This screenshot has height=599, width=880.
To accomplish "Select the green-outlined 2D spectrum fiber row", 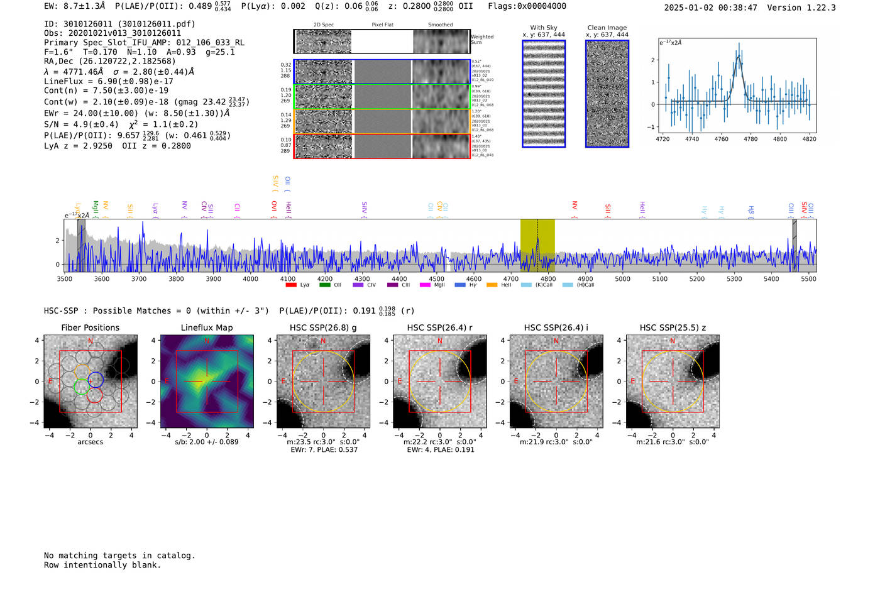I will coord(382,97).
